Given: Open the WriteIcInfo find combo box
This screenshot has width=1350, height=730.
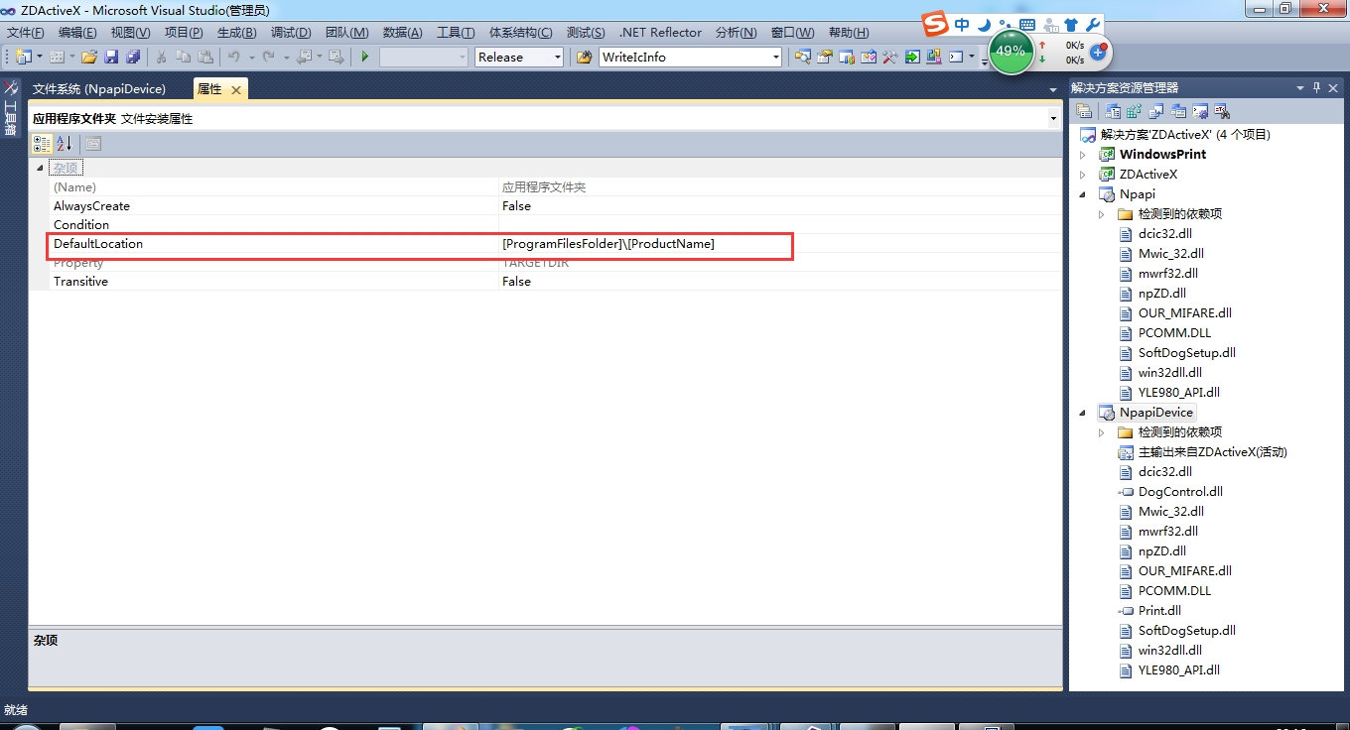Looking at the screenshot, I should tap(691, 57).
